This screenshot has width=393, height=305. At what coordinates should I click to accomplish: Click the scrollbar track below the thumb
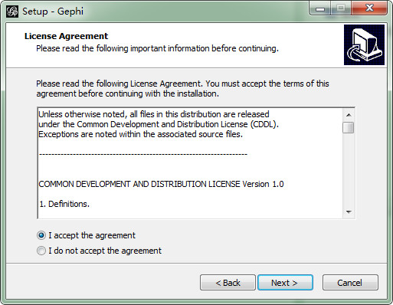click(x=349, y=169)
